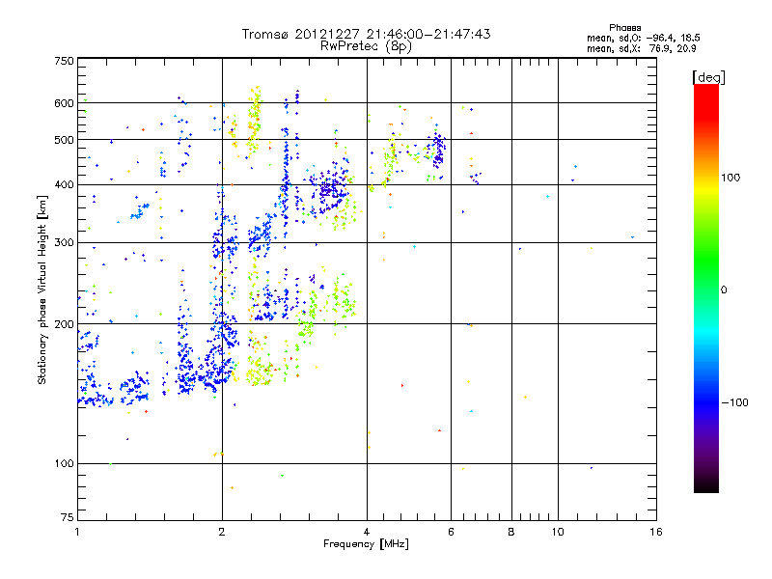Click the 'Frequency [MHz]' axis label
The height and width of the screenshot is (579, 772).
pos(366,544)
